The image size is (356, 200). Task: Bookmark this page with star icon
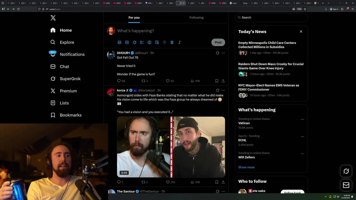tap(305, 9)
